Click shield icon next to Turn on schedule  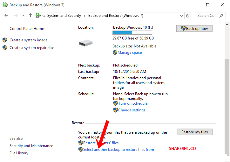(115, 103)
